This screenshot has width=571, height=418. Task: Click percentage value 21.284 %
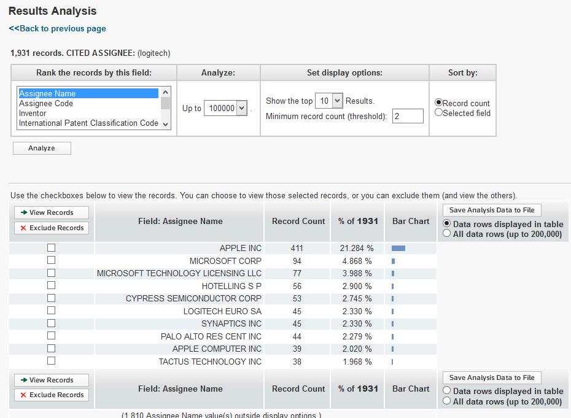(x=357, y=249)
